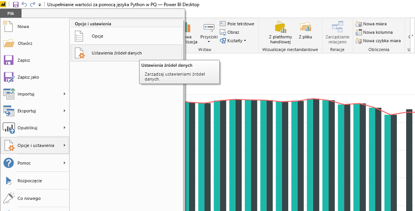This screenshot has width=415, height=211.
Task: Insert a Pole tekstowe text box
Action: tap(237, 24)
